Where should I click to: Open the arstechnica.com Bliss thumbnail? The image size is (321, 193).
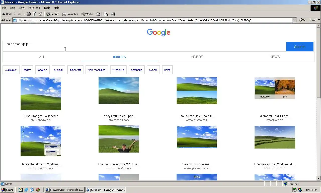119,91
